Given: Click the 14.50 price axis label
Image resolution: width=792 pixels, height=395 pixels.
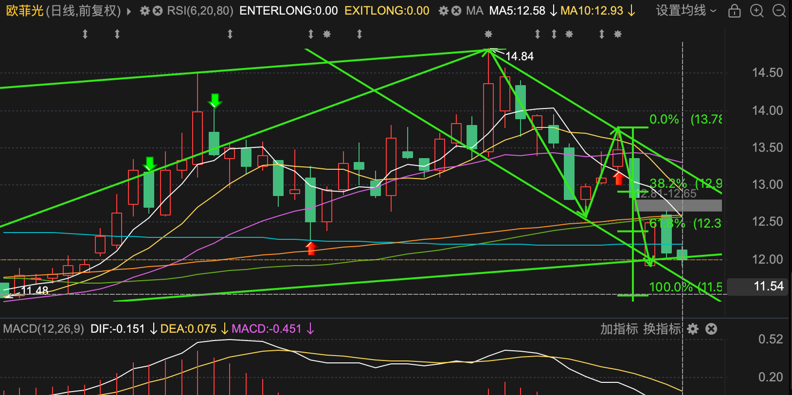Looking at the screenshot, I should pos(767,73).
